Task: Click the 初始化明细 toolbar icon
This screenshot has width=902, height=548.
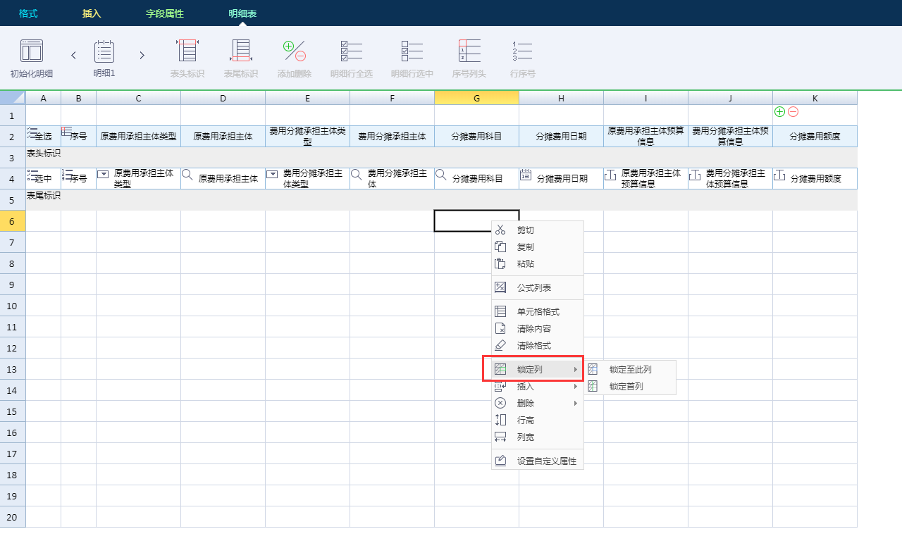Action: tap(32, 51)
